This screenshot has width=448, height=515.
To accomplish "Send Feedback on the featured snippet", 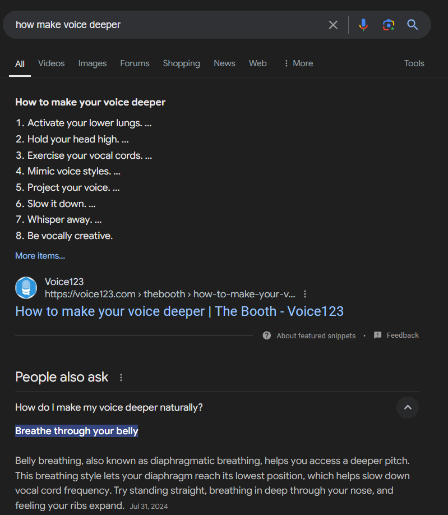I will point(396,335).
